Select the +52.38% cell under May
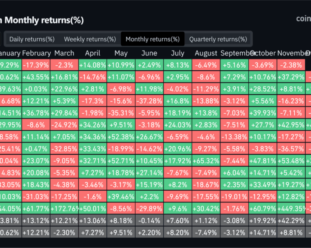 pos(121,136)
